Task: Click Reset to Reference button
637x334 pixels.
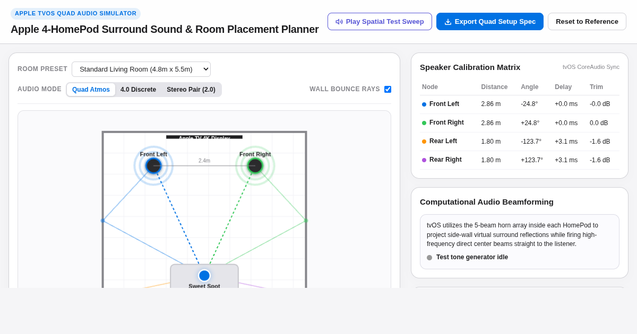Action: tap(587, 22)
